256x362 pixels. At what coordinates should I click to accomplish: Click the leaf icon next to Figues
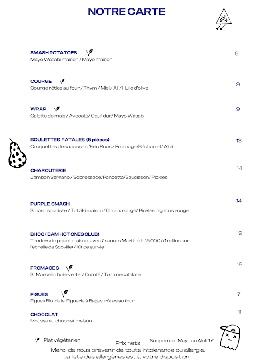(x=64, y=294)
